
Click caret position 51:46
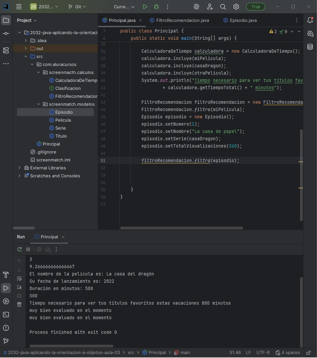(235, 352)
